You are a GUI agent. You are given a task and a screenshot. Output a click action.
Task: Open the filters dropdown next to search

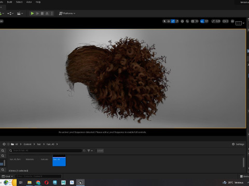(90, 150)
